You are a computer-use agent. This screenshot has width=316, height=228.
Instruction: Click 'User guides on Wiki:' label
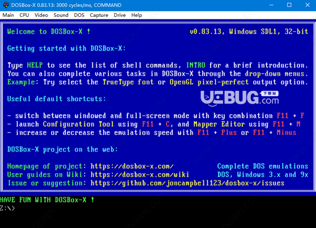click(47, 175)
